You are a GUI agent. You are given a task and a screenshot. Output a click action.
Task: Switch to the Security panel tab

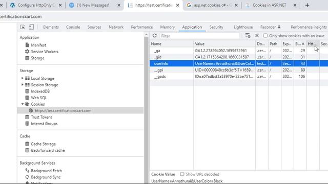coord(216,27)
